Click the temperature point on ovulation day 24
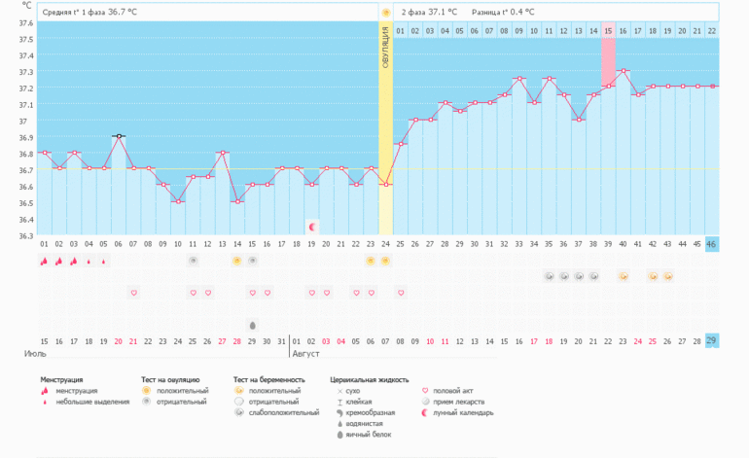This screenshot has height=458, width=749. point(386,185)
